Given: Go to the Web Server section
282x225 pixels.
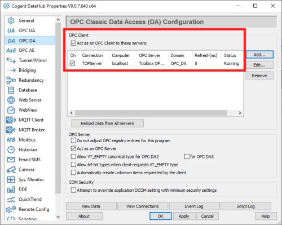Looking at the screenshot, I should 30,100.
